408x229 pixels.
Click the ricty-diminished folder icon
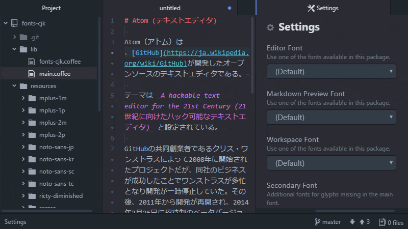tap(32, 196)
